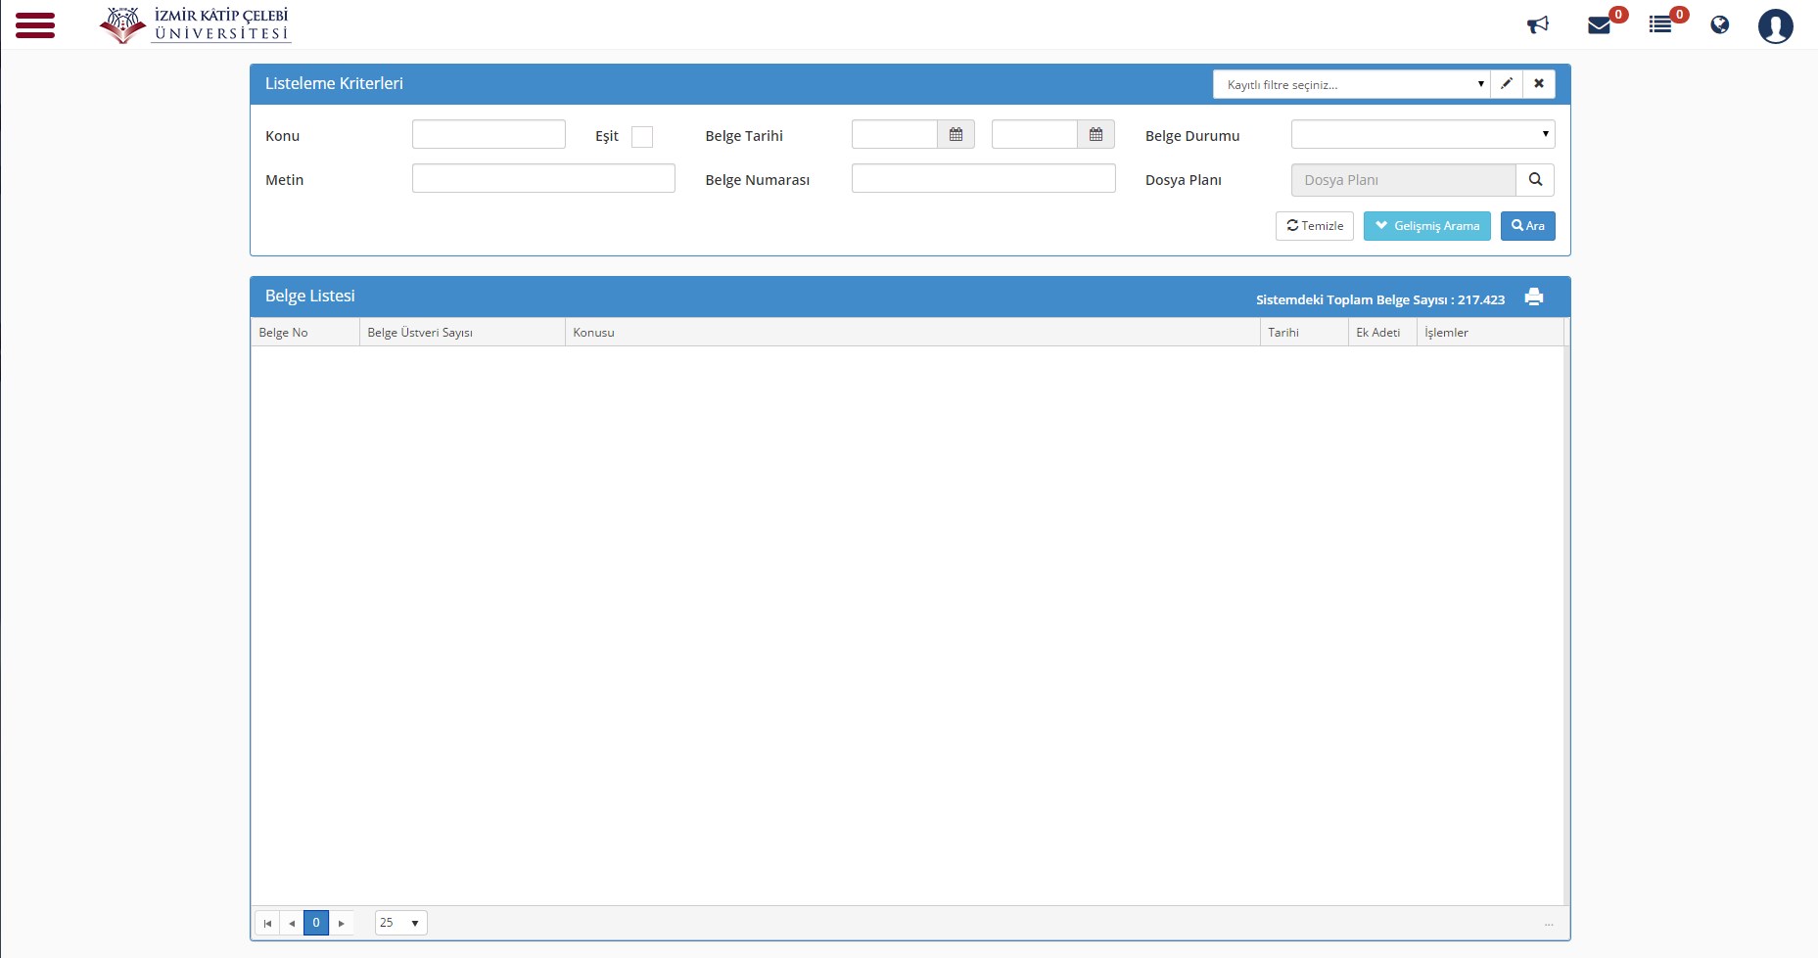Toggle the Eşit checkbox
This screenshot has width=1818, height=958.
click(x=642, y=137)
